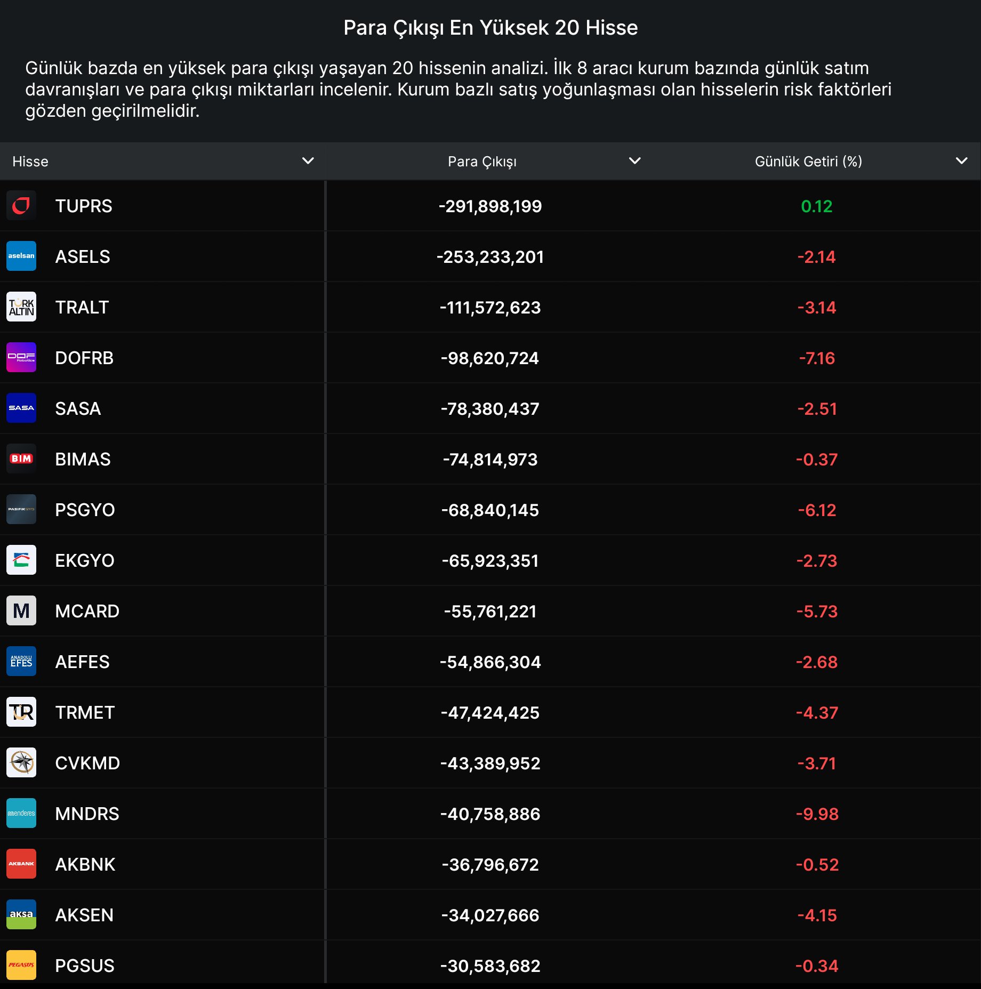Click the Menderes logo icon
Image resolution: width=981 pixels, height=989 pixels.
tap(21, 814)
